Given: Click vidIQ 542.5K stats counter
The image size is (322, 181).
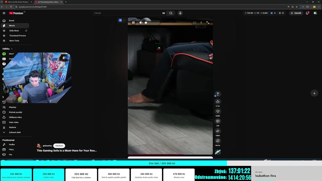Looking at the screenshot, I should coord(249,13).
